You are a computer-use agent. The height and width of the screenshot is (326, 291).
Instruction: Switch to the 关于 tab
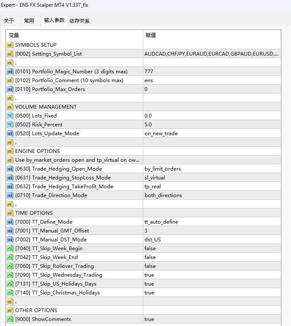[9, 21]
